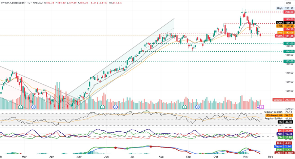The width and height of the screenshot is (295, 159).
Task: Click the leftmost green earnings E marker
Action: point(21,107)
